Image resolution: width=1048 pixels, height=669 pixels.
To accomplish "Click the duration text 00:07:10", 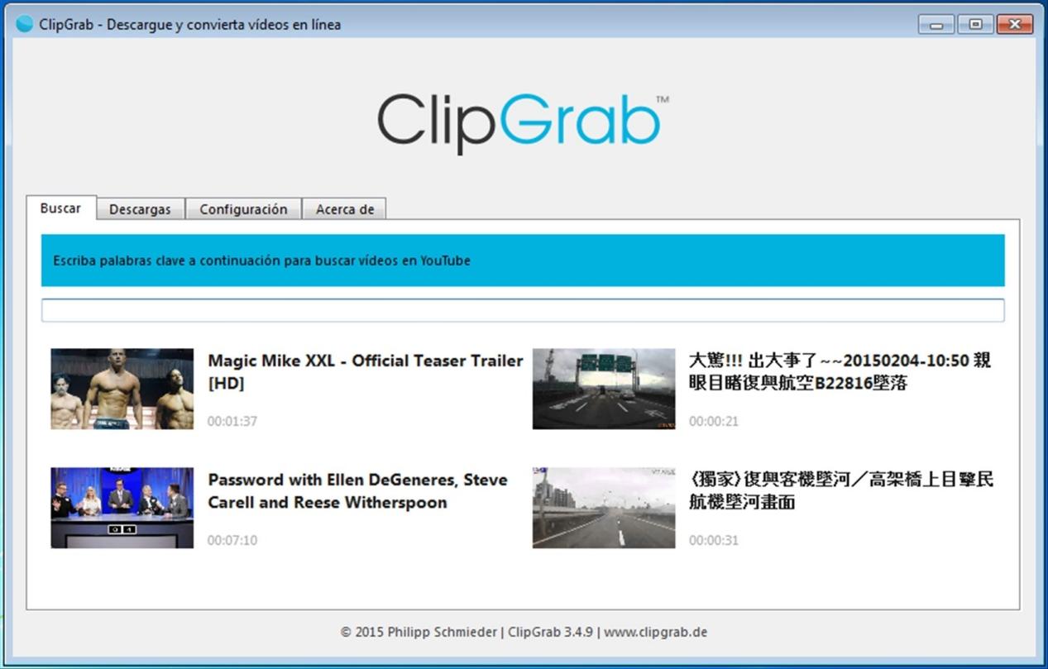I will point(232,540).
